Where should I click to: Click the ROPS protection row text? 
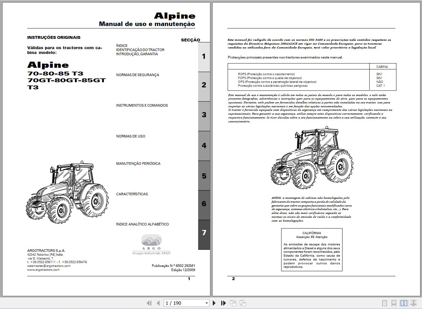coord(266,74)
